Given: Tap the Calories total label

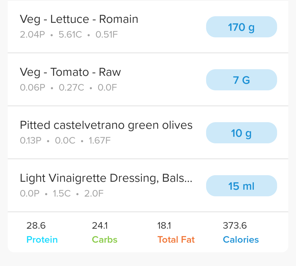Looking at the screenshot, I should (241, 240).
